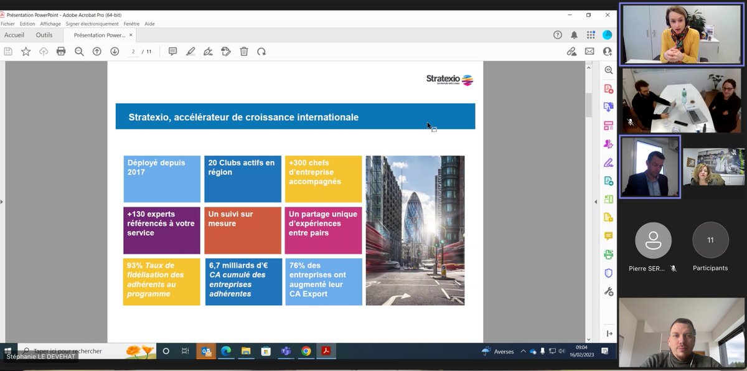Screen dimensions: 747x371
Task: Click the edit PDF toolbar icon
Action: [x=226, y=52]
